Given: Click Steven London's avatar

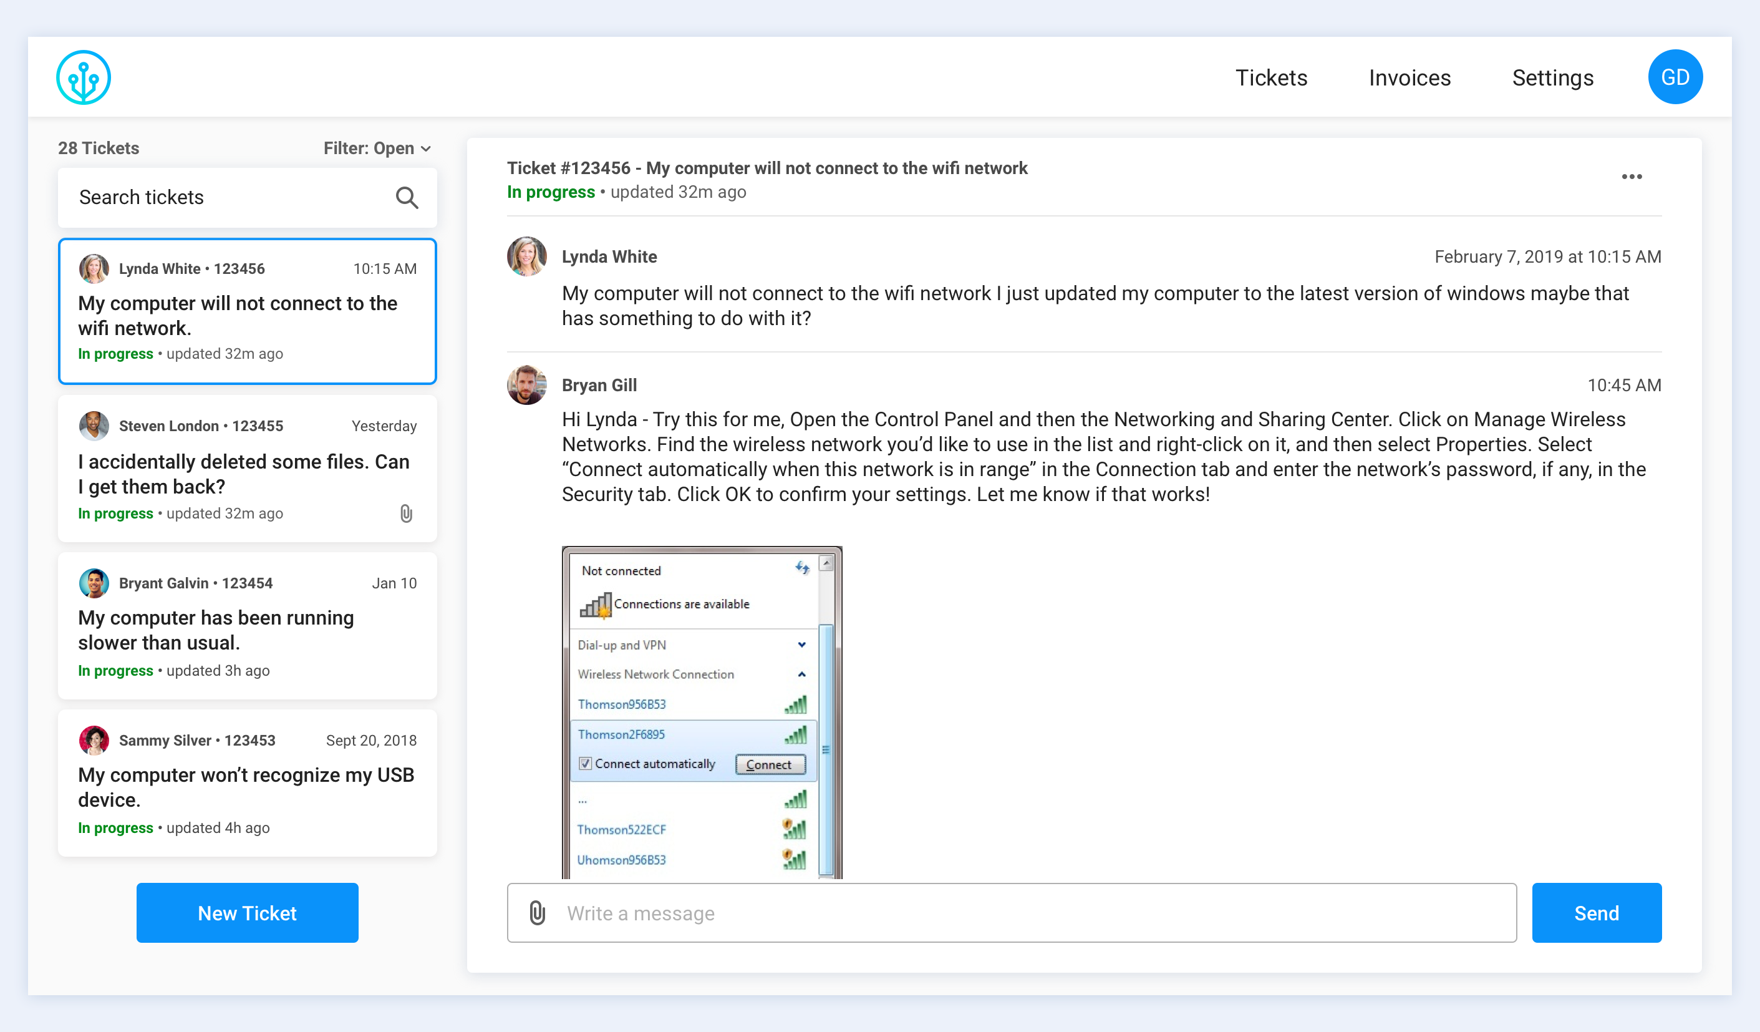Looking at the screenshot, I should tap(94, 426).
